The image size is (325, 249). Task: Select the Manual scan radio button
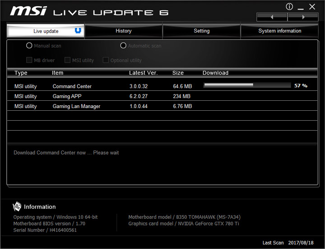coord(29,46)
